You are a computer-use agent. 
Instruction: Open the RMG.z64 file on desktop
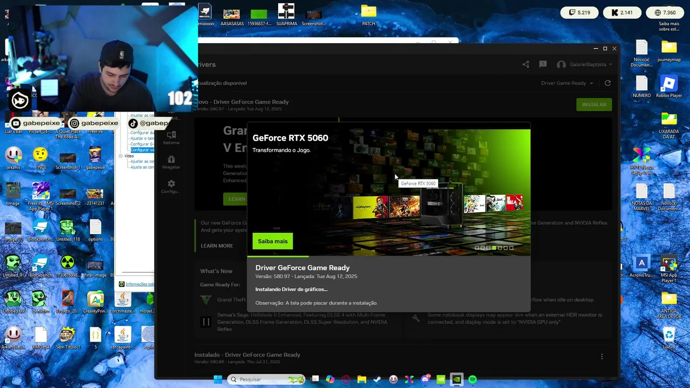coord(40,338)
